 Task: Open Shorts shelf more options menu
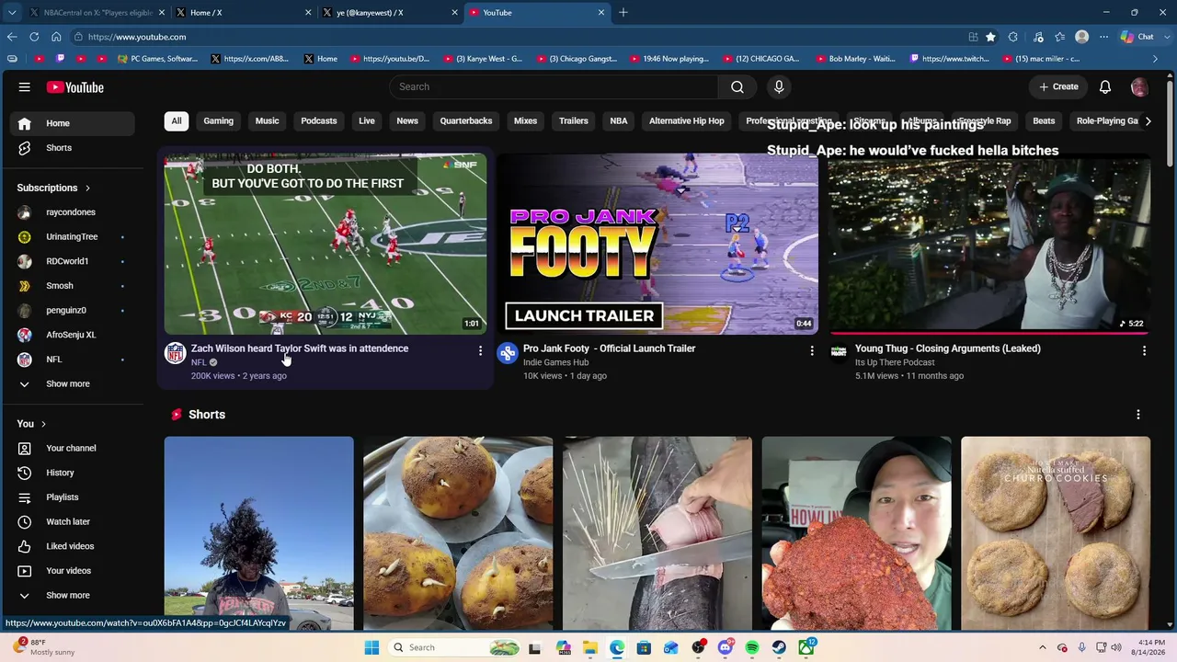pyautogui.click(x=1138, y=415)
